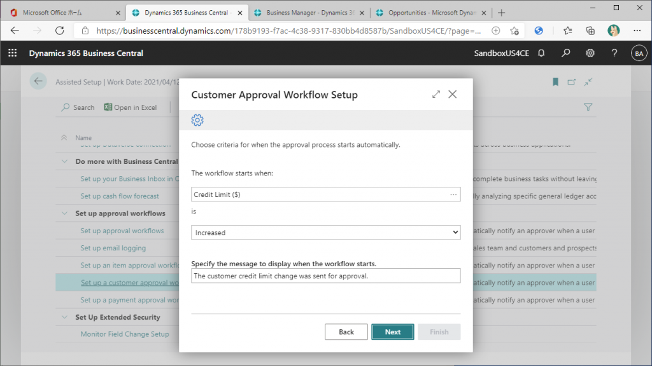The image size is (652, 366).
Task: Click the Back button in the dialog
Action: [x=346, y=332]
